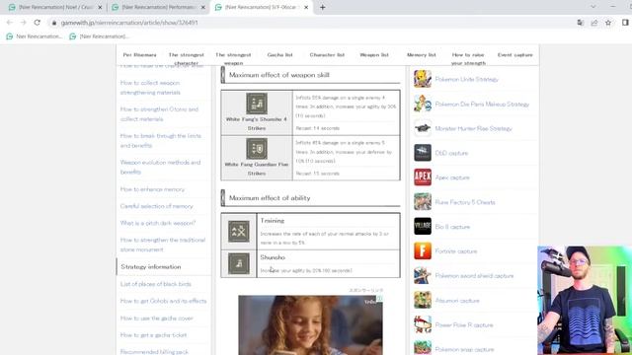This screenshot has height=355, width=632.
Task: Open the Weapon list menu item
Action: tap(374, 55)
